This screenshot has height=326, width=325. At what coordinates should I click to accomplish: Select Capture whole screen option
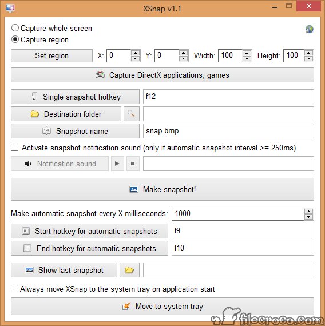pos(15,28)
